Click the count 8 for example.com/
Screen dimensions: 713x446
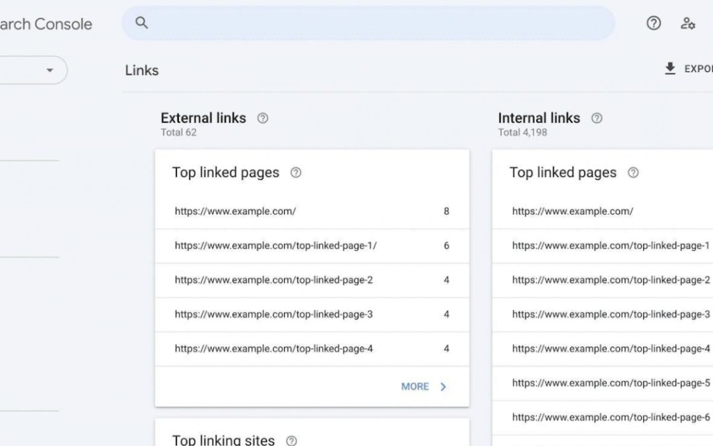446,211
